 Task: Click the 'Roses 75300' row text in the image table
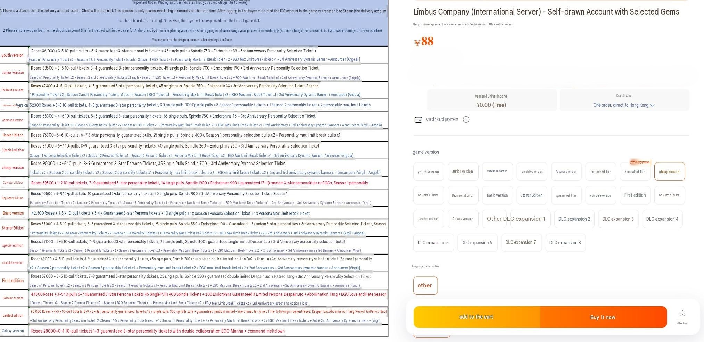point(185,135)
